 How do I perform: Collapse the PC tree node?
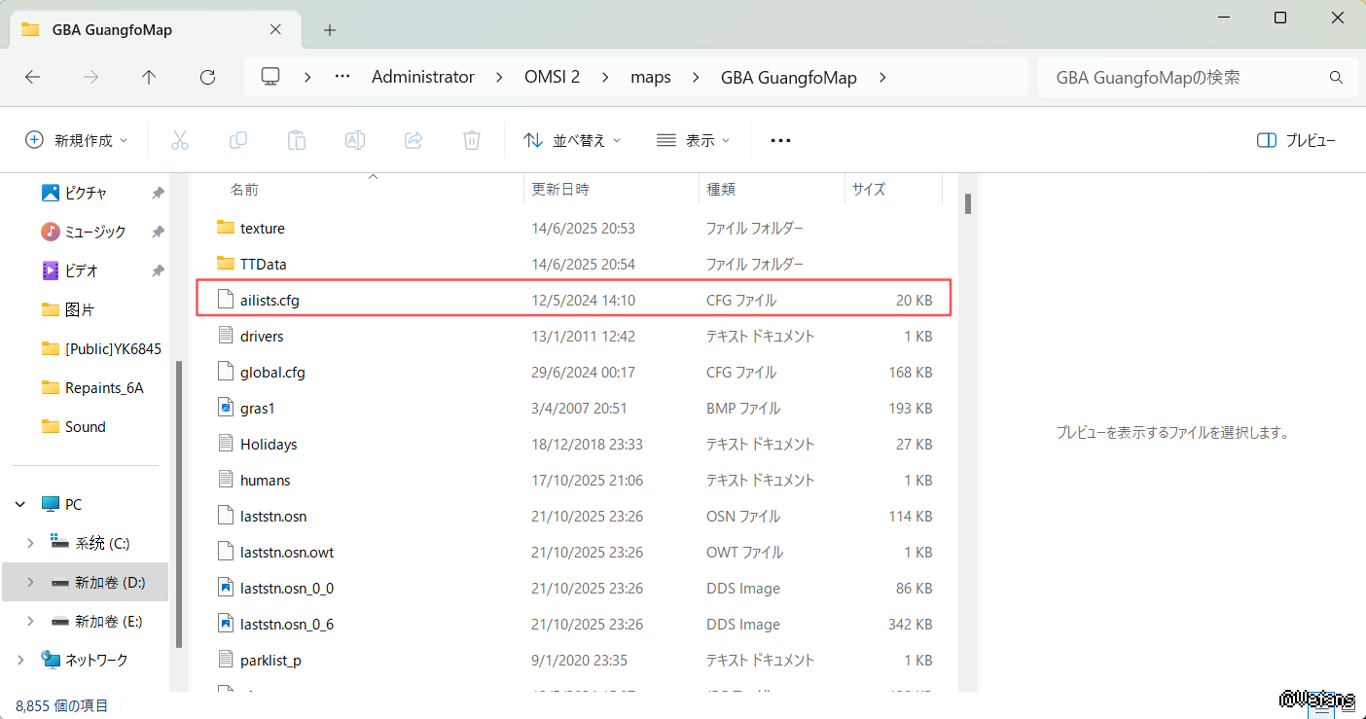point(20,504)
